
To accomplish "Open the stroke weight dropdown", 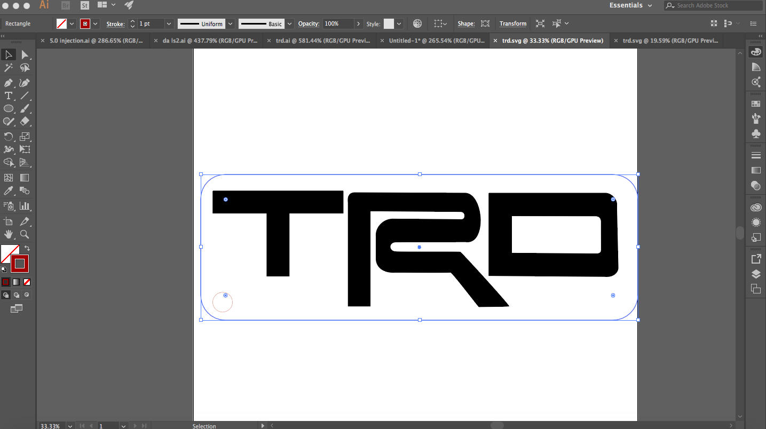I will point(169,23).
